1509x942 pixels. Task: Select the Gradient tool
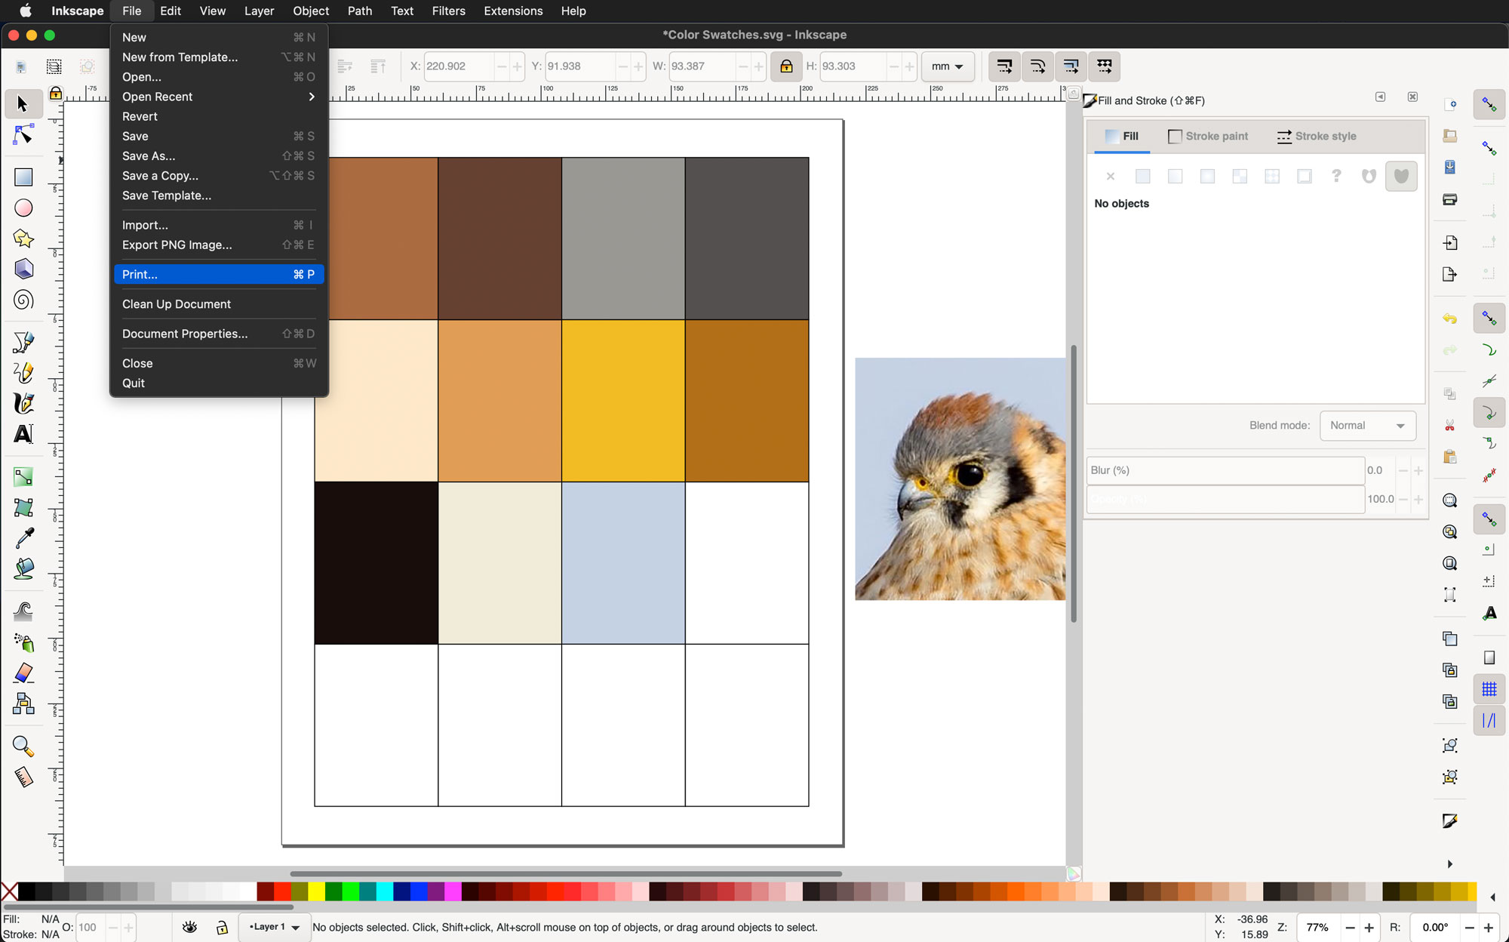click(x=23, y=476)
